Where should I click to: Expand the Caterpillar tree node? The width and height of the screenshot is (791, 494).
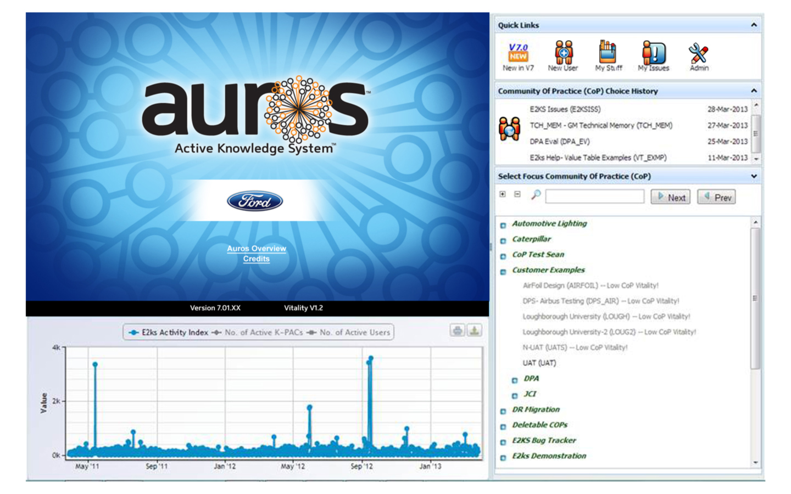503,240
